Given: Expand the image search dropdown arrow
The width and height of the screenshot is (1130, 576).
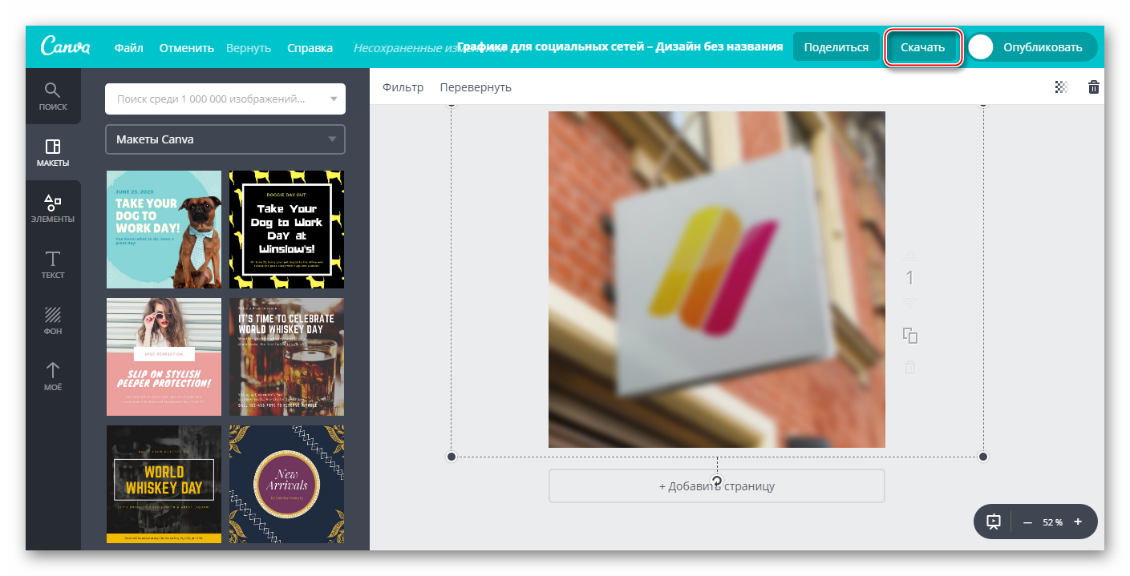Looking at the screenshot, I should coord(334,99).
